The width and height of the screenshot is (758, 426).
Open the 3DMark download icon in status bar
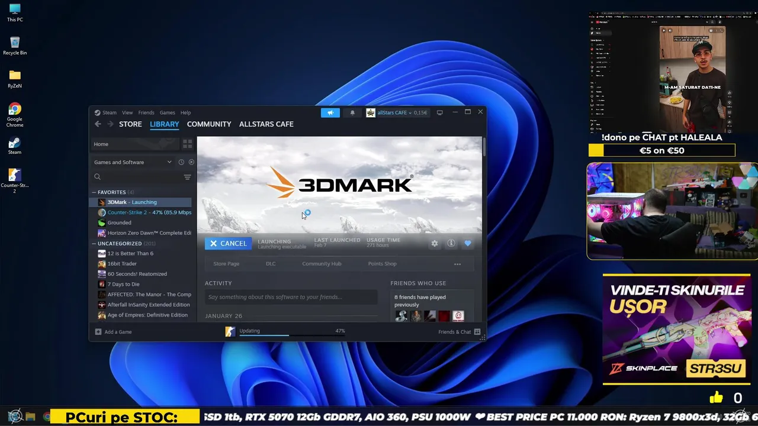point(230,332)
